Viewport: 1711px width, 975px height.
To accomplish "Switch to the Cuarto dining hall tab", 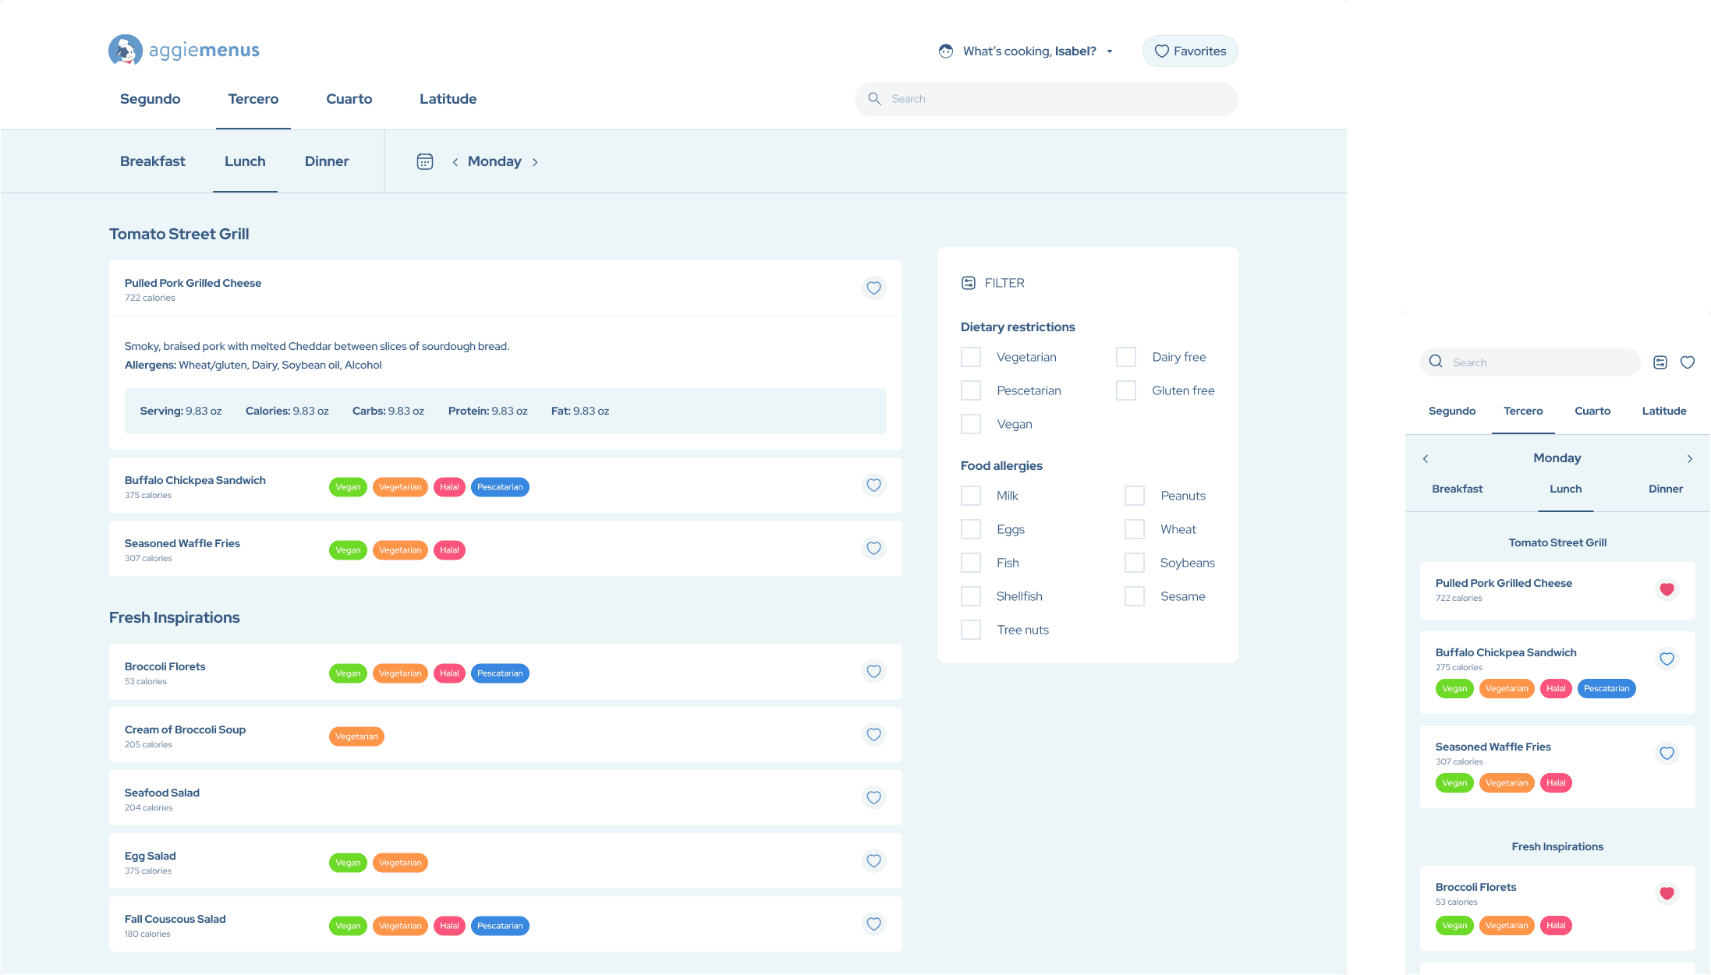I will pyautogui.click(x=349, y=99).
